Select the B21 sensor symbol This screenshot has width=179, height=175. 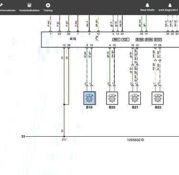(x=135, y=98)
